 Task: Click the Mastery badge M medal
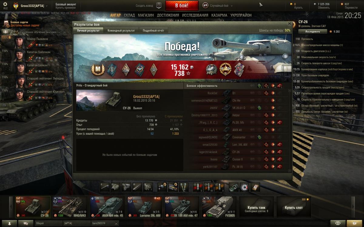coord(98,70)
